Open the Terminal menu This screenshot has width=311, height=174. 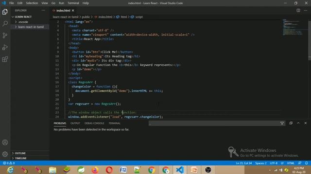point(73,3)
